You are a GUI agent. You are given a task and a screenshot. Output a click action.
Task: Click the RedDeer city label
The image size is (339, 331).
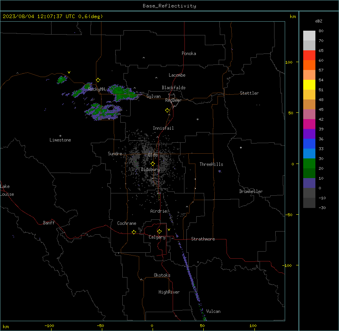173,100
